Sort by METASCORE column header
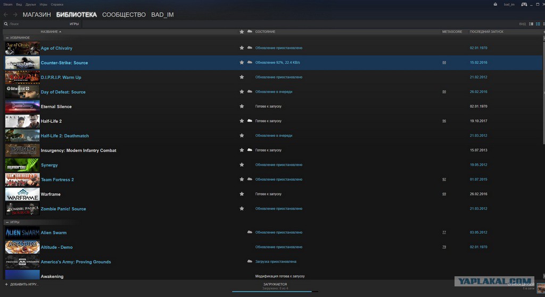This screenshot has width=545, height=297. tap(452, 31)
